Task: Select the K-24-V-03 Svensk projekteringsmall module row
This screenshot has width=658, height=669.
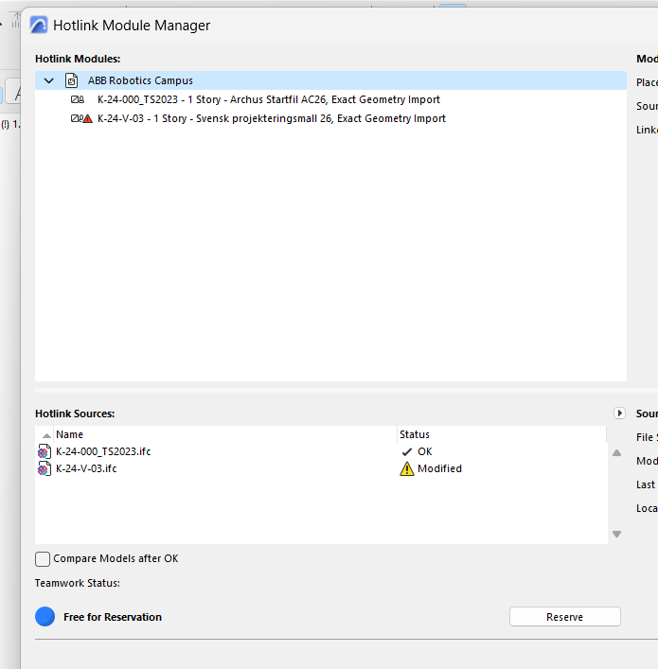Action: (271, 119)
